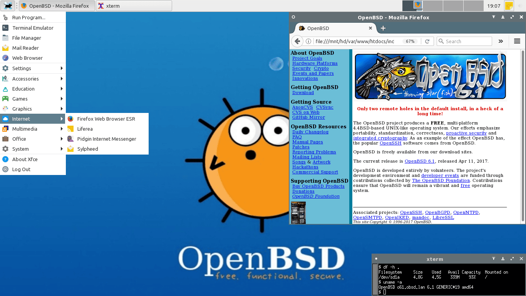
Task: Click the Terminal Emulator icon in menu
Action: [5, 28]
